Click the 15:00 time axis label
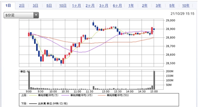 (x=154, y=91)
